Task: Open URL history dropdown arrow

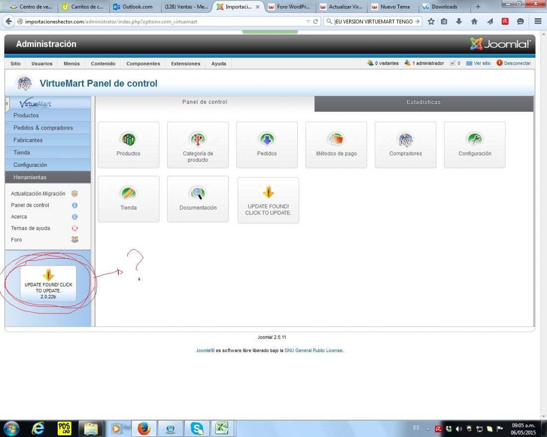Action: click(x=308, y=22)
